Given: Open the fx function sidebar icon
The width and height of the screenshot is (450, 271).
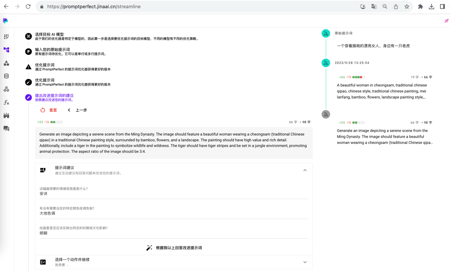Looking at the screenshot, I should [x=6, y=102].
